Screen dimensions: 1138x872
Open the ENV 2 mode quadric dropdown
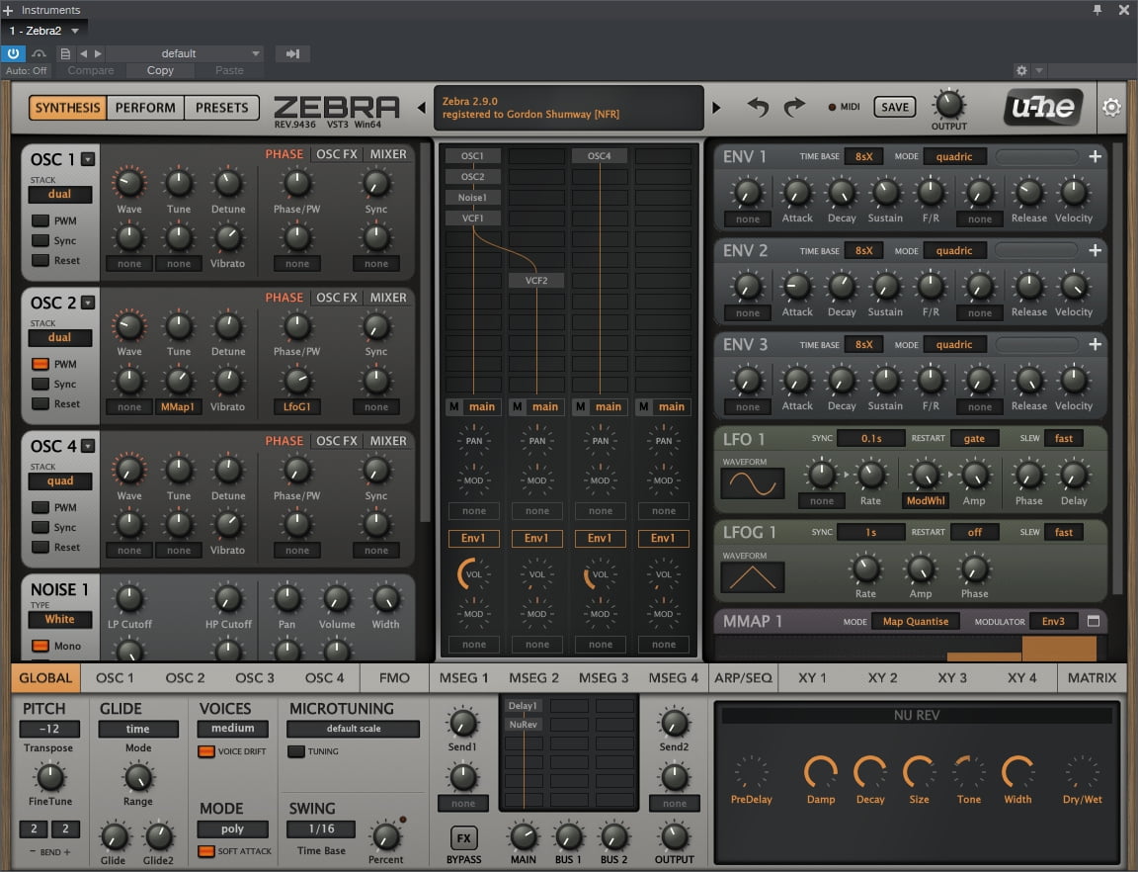(x=954, y=251)
